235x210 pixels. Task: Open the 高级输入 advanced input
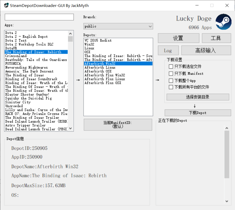[x=205, y=50]
